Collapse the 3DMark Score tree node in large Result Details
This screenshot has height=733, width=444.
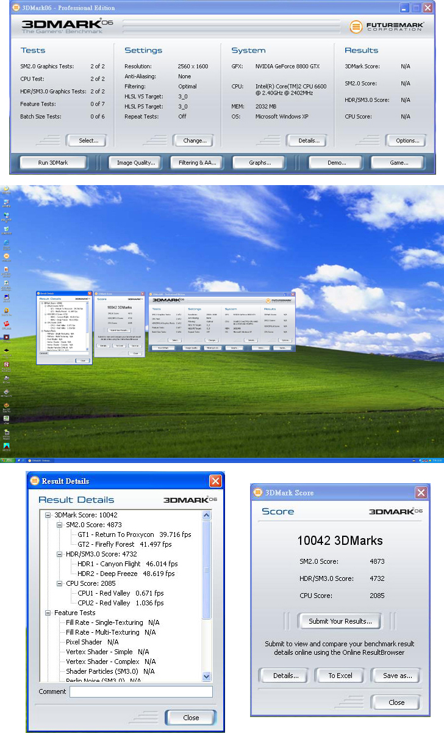click(48, 515)
